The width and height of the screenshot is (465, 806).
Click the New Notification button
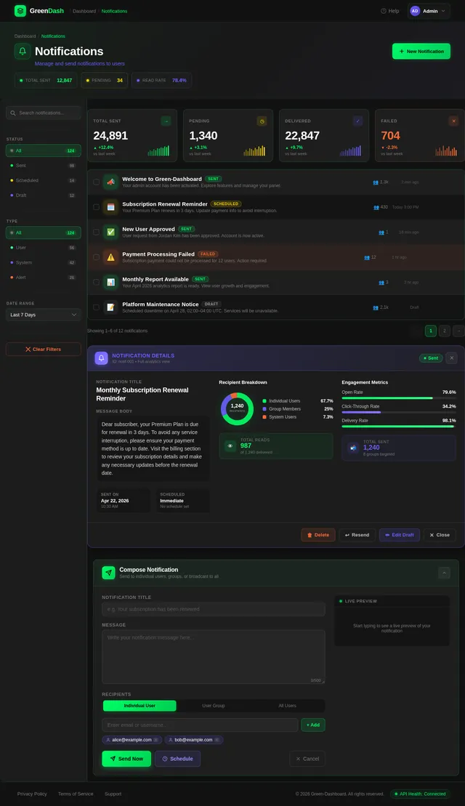coord(421,52)
